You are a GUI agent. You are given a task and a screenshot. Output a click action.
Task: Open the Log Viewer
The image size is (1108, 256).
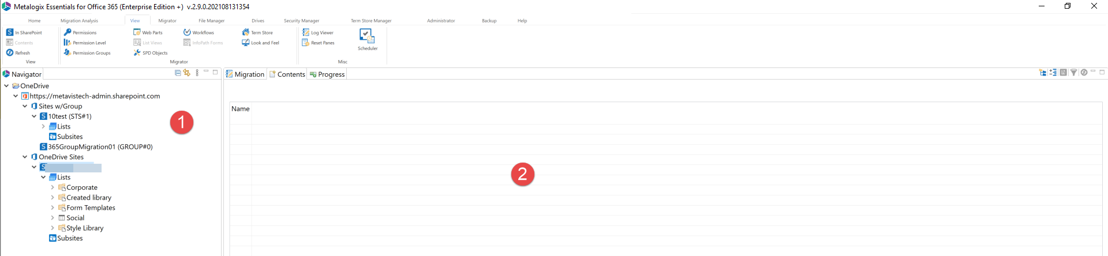click(x=318, y=33)
